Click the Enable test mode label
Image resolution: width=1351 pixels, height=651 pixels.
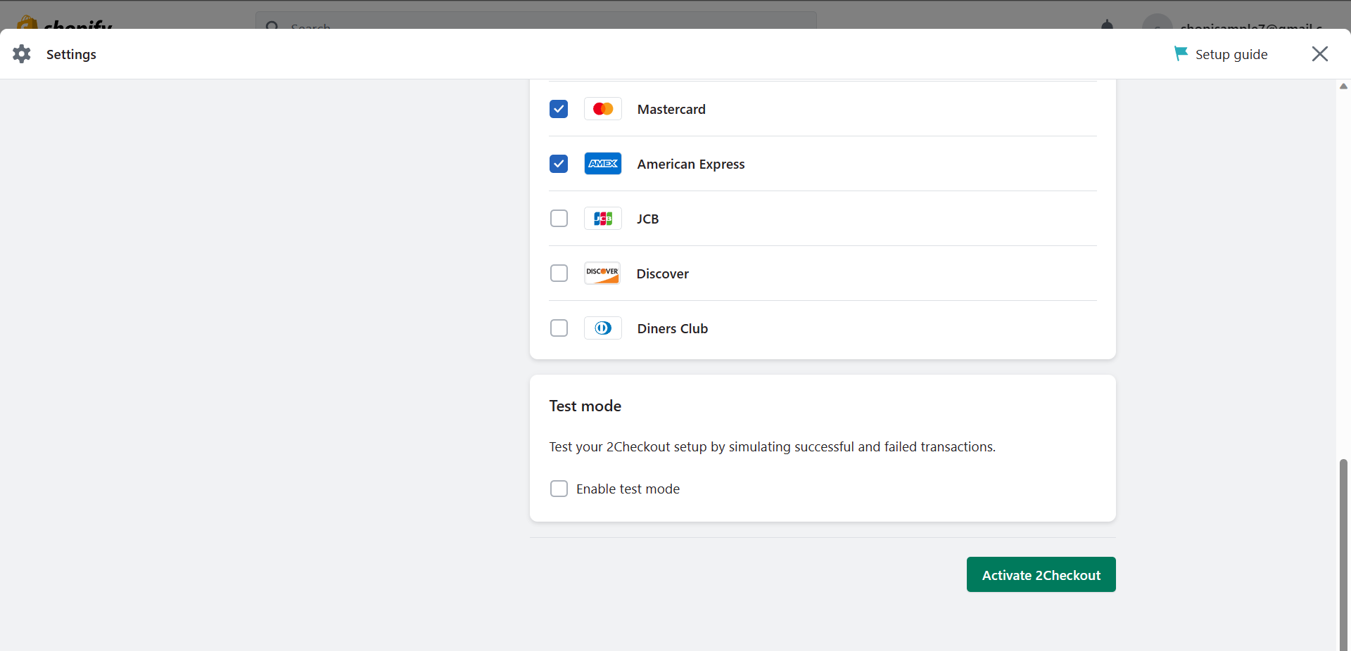point(628,489)
